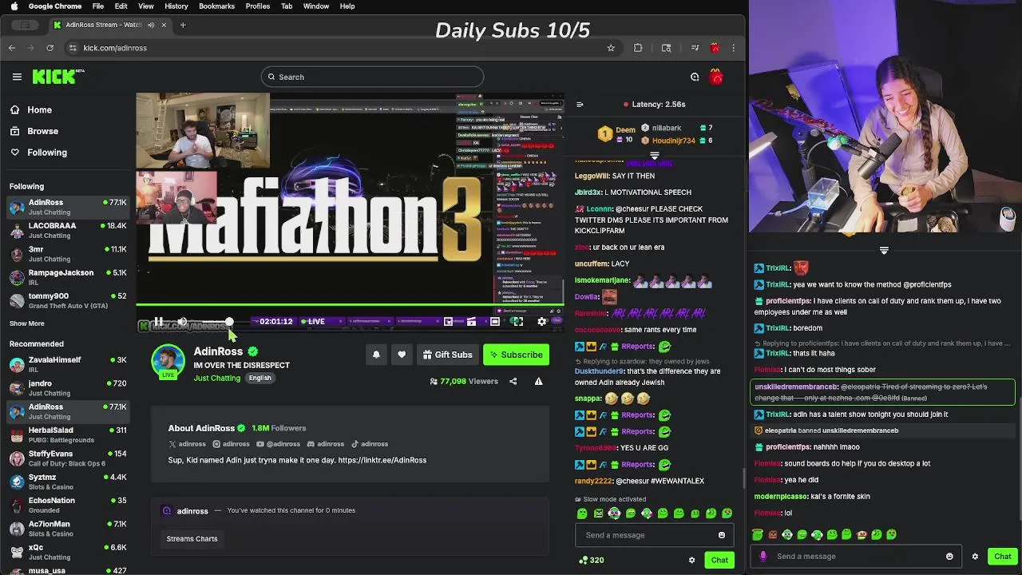Click the Gift Subs button
This screenshot has width=1022, height=575.
coord(447,355)
